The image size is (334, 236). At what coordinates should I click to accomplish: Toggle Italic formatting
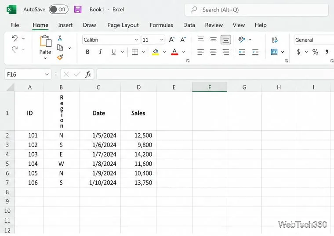click(100, 52)
